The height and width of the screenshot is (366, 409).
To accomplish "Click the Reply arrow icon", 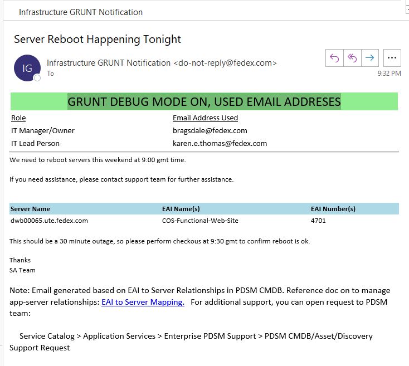I will pyautogui.click(x=334, y=57).
